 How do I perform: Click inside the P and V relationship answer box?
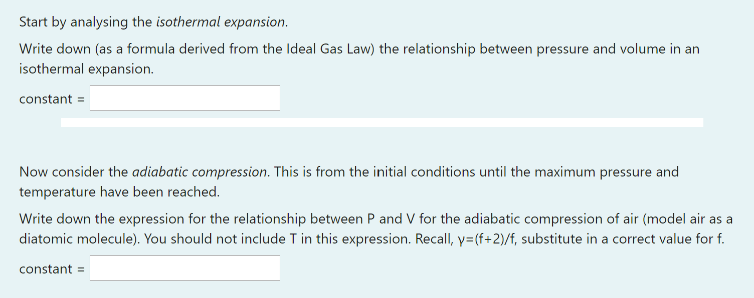(x=184, y=268)
